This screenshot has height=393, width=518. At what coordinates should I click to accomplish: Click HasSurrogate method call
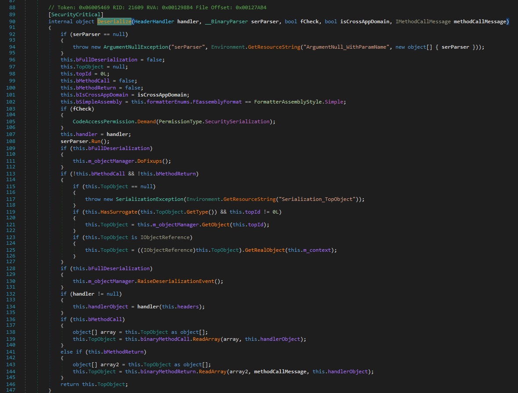tap(119, 212)
